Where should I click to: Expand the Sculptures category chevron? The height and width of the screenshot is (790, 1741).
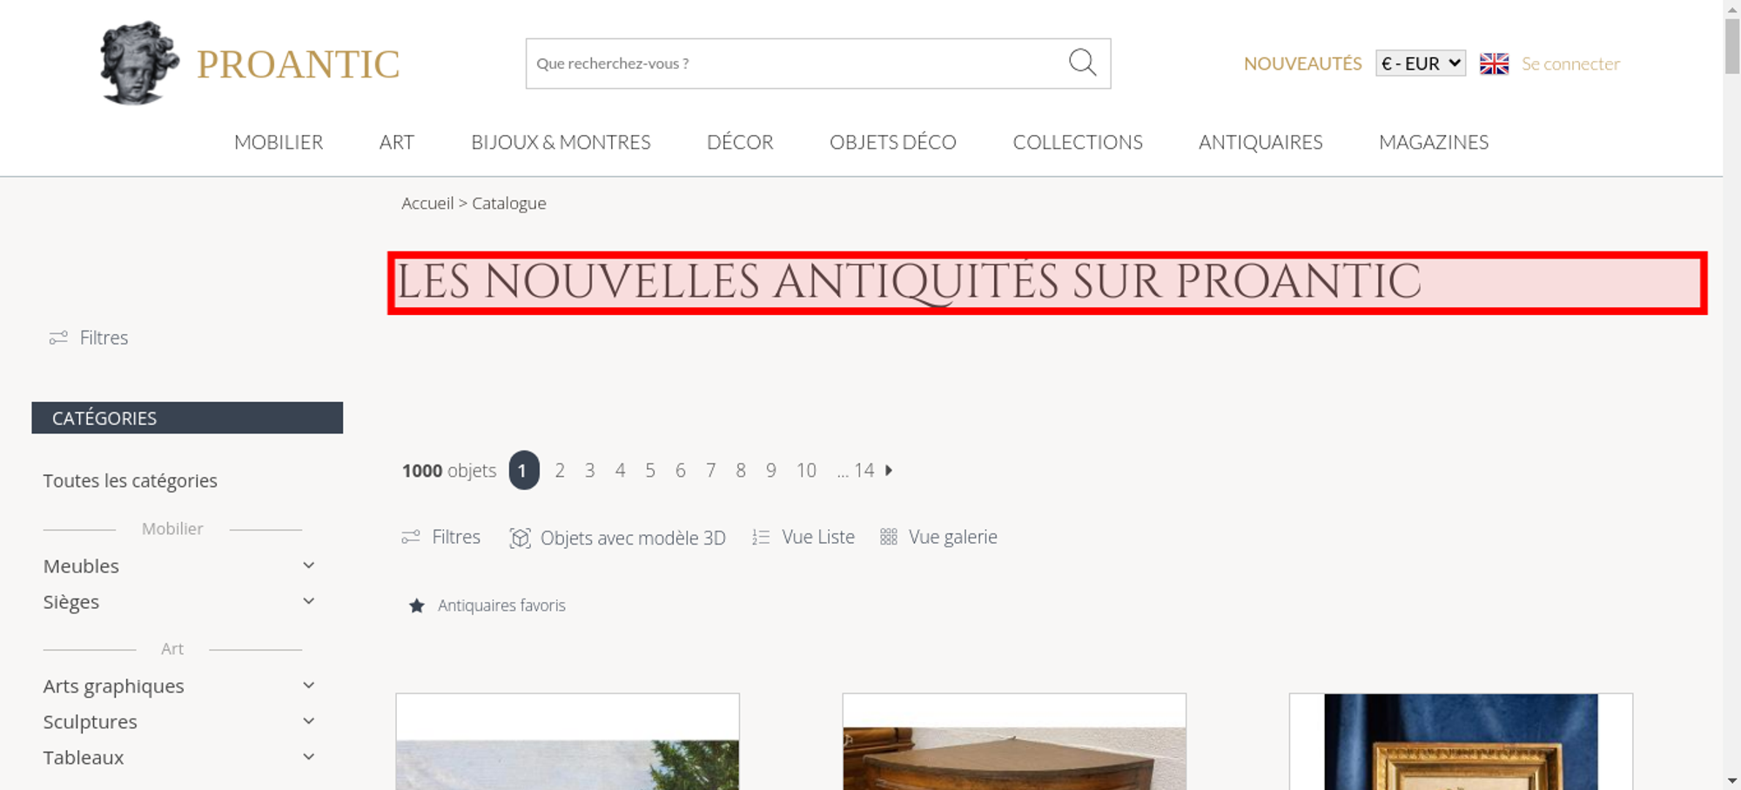(x=308, y=721)
